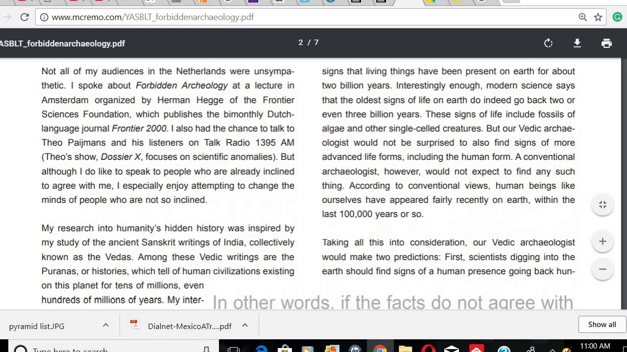Viewport: 627px width, 352px height.
Task: View site information icon beside the URL
Action: [44, 17]
